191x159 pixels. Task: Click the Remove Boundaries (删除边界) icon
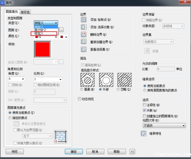click(x=84, y=34)
